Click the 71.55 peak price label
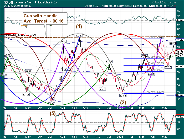 [x=79, y=35]
